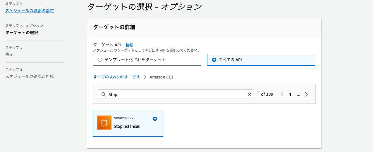Go to next page with right chevron

point(307,94)
